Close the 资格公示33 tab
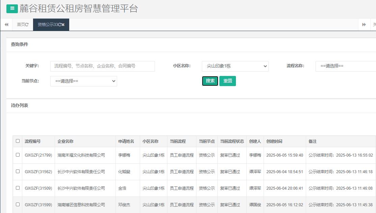 pos(63,25)
